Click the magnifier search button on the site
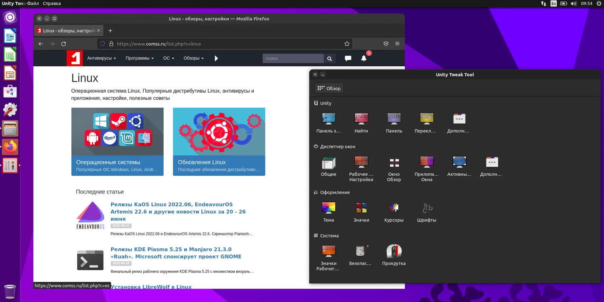 point(329,58)
